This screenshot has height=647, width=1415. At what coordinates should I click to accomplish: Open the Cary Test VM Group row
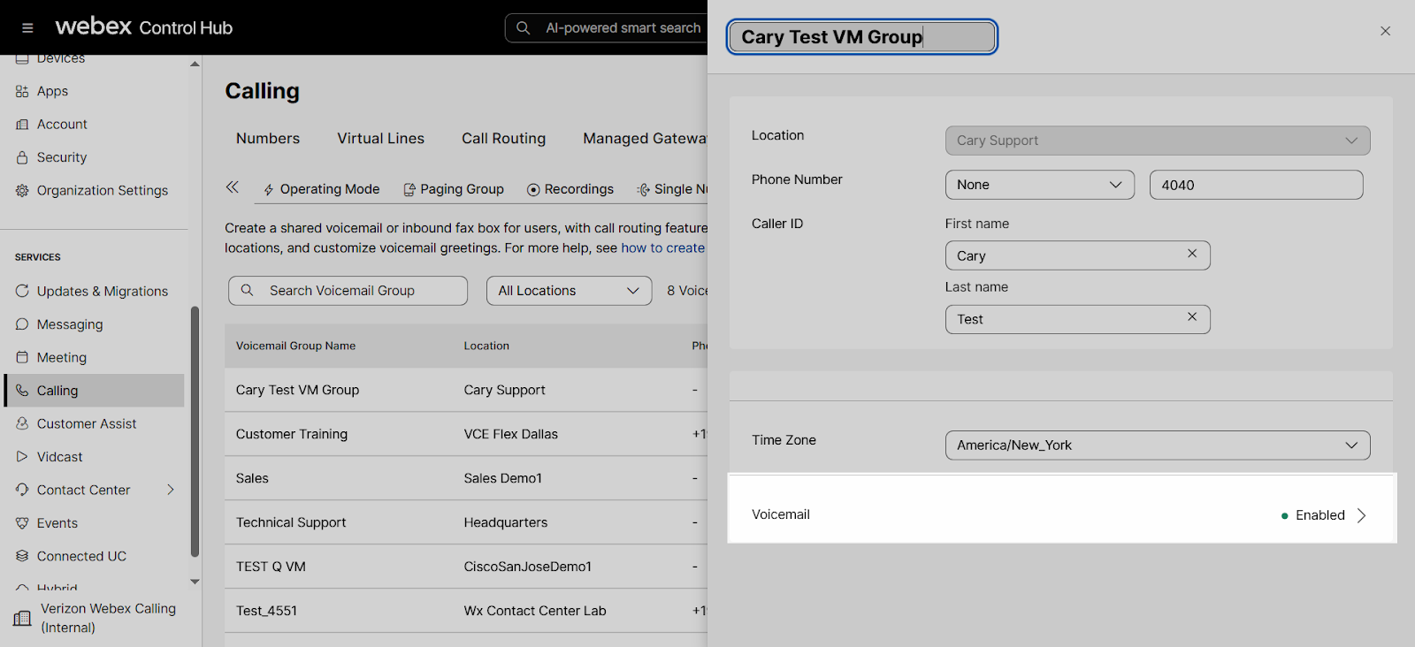pyautogui.click(x=466, y=390)
